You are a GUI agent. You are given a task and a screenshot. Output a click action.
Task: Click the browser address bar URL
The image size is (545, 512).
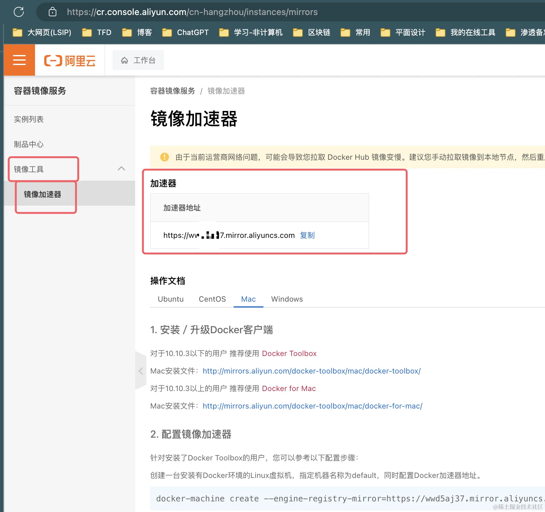[x=192, y=12]
